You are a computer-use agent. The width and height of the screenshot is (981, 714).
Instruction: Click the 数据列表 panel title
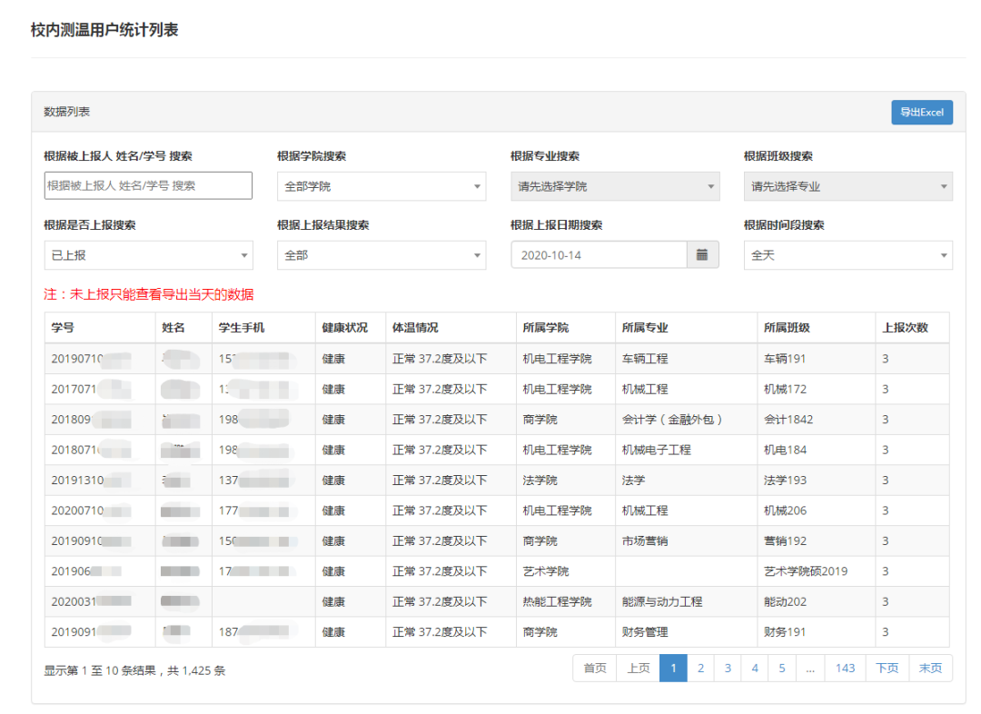point(66,112)
